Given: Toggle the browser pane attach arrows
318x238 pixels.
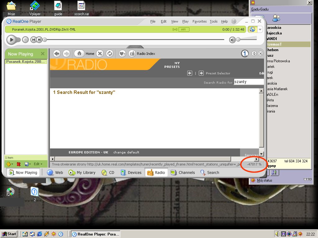Looking at the screenshot, I should tap(254, 54).
